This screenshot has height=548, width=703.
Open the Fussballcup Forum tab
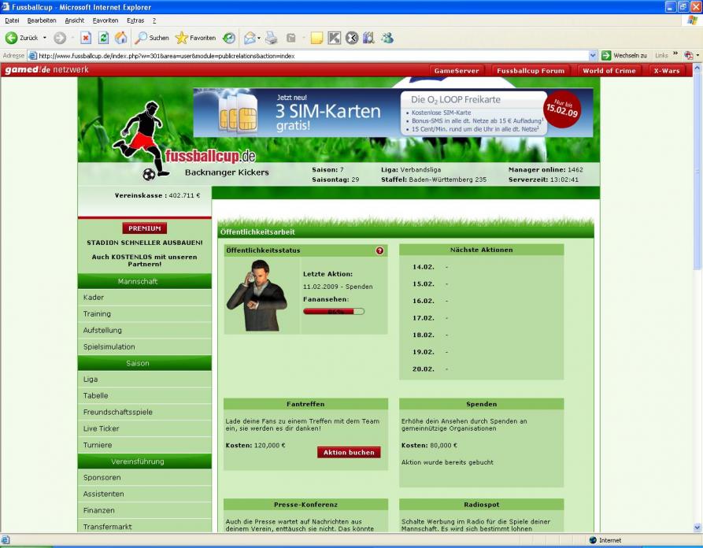pyautogui.click(x=531, y=70)
